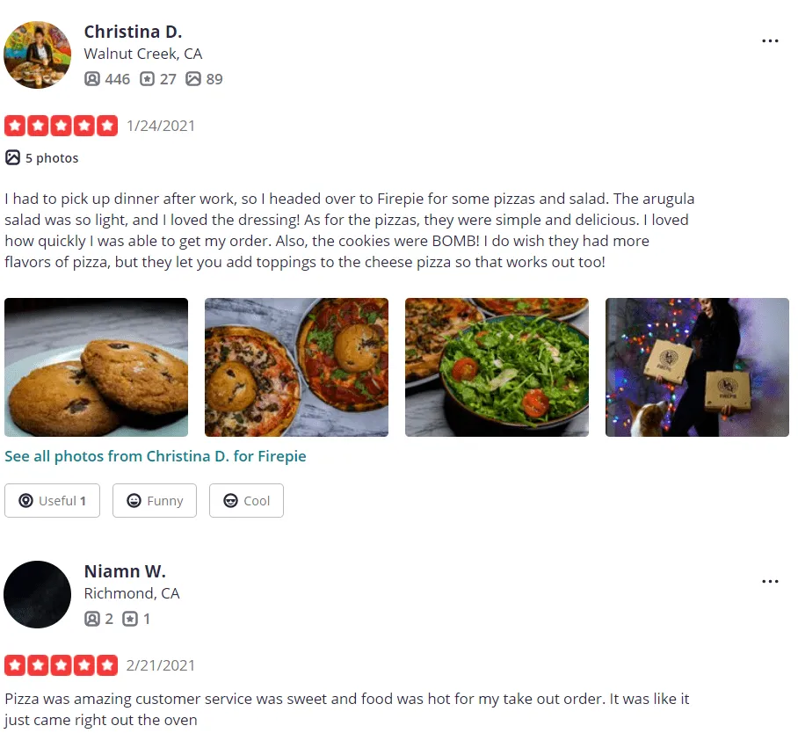
Task: Open Christina D. profile name link
Action: click(x=133, y=32)
